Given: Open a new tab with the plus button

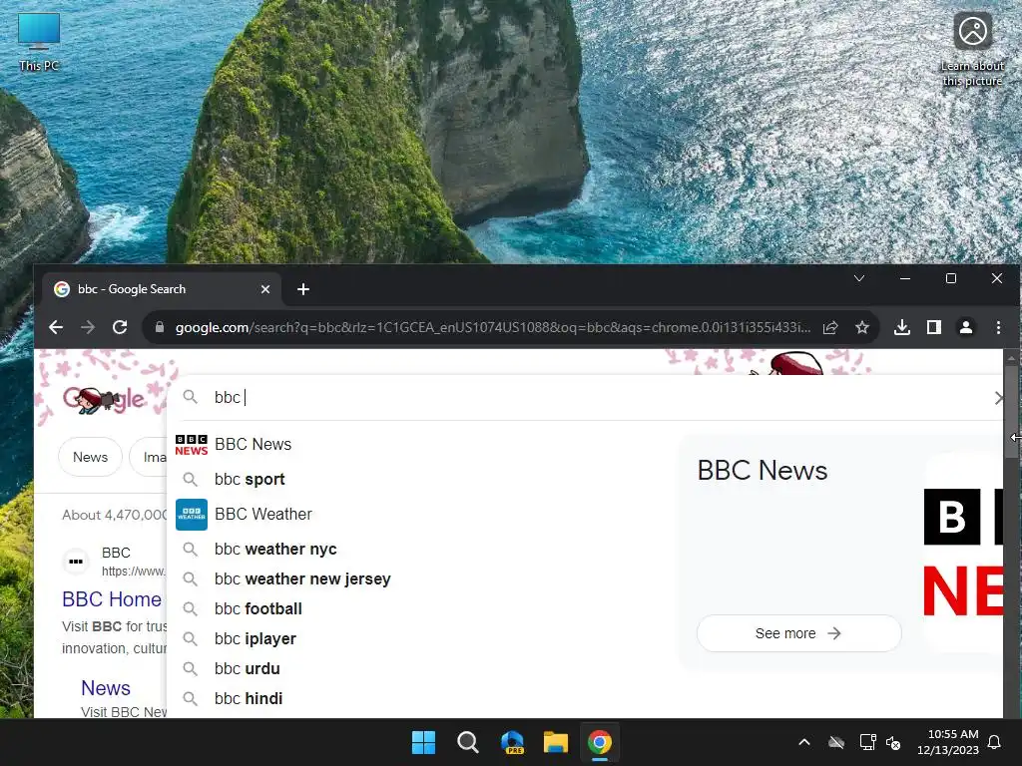Looking at the screenshot, I should 303,289.
